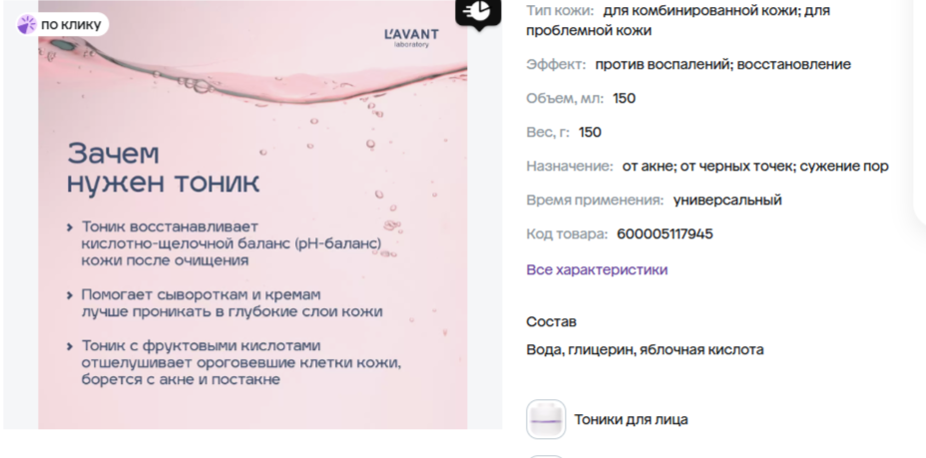Click the 'Объем, мл' value 150
Viewport: 926px width, 458px height.
(x=625, y=98)
